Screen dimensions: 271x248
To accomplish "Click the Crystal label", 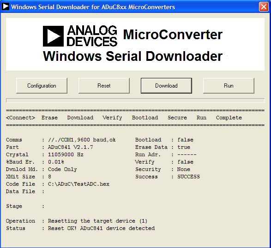I will point(17,154).
